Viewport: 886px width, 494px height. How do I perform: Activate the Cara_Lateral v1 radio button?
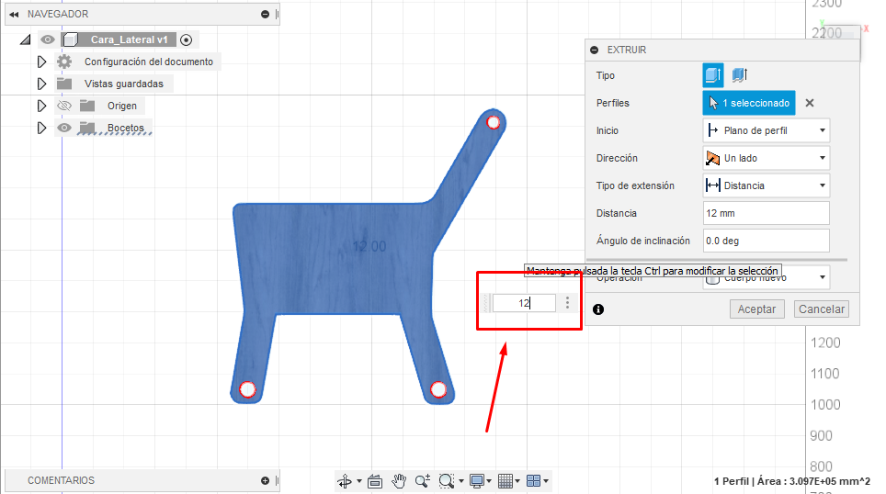pyautogui.click(x=187, y=40)
